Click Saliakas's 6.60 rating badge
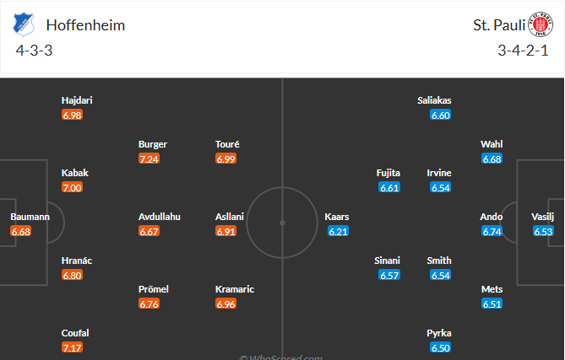 point(440,115)
